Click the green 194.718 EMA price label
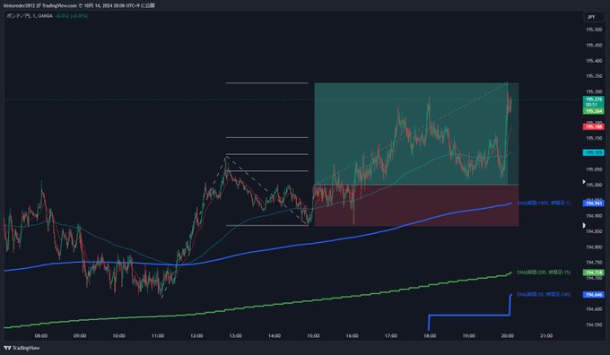Image resolution: width=610 pixels, height=355 pixels. (593, 273)
